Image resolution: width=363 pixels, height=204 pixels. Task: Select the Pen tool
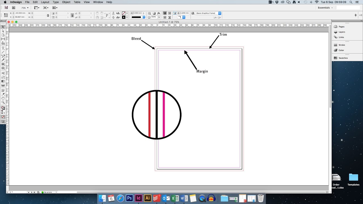point(3,56)
